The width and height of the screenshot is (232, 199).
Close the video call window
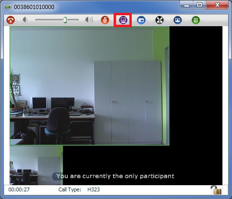tap(217, 5)
